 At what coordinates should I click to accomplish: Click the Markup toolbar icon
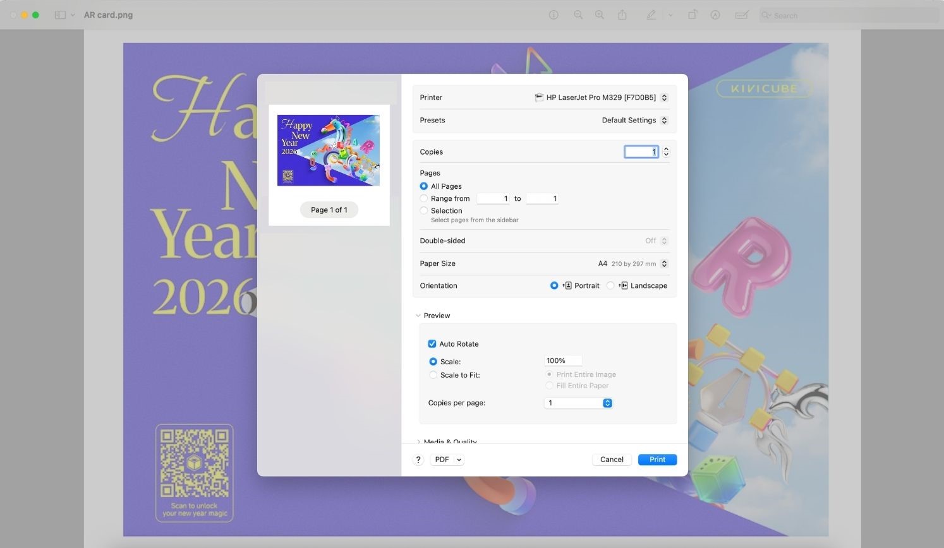click(x=715, y=15)
